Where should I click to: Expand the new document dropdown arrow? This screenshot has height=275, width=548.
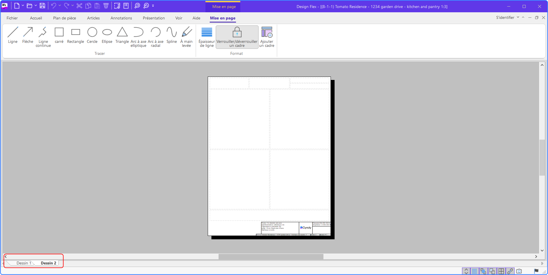(x=23, y=5)
